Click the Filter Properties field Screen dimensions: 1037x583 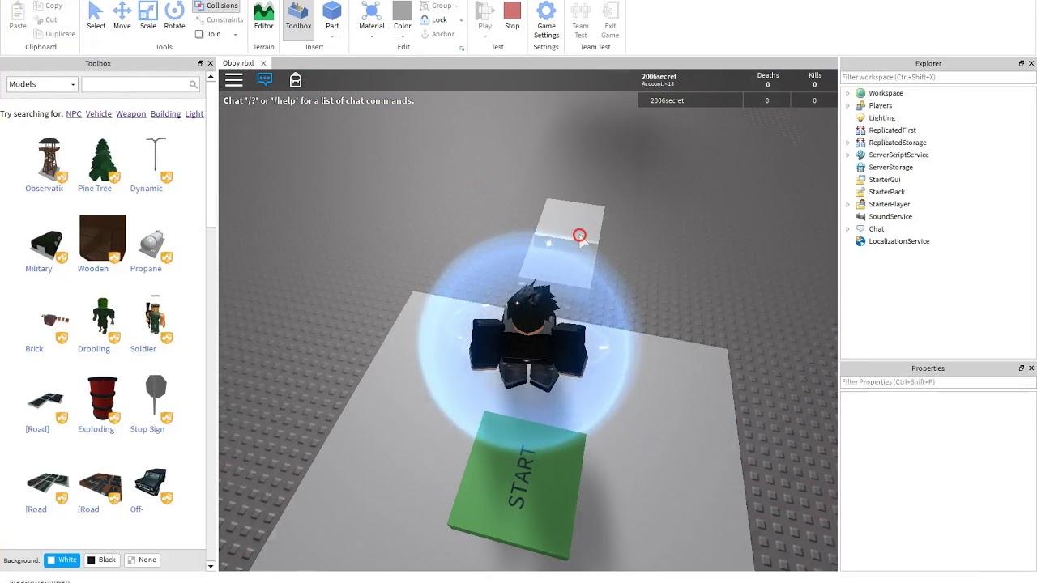[937, 382]
